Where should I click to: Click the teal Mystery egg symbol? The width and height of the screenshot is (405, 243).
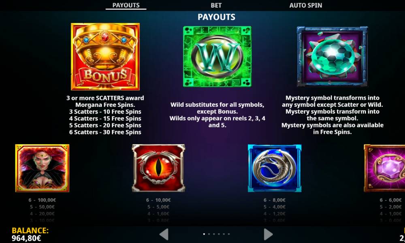[x=332, y=56]
